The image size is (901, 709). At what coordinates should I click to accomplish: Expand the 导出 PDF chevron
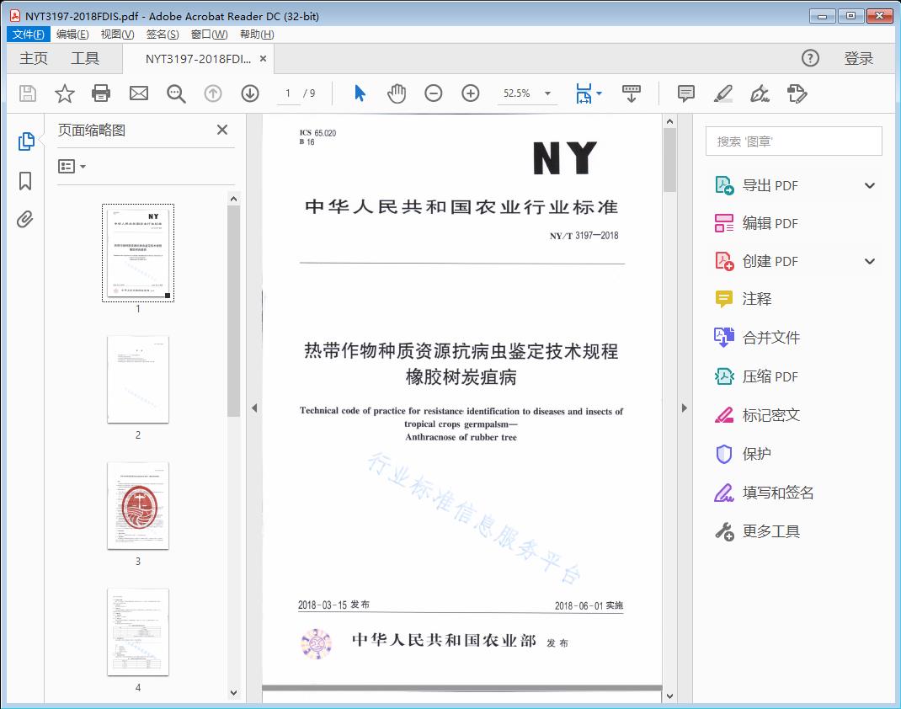(x=869, y=184)
